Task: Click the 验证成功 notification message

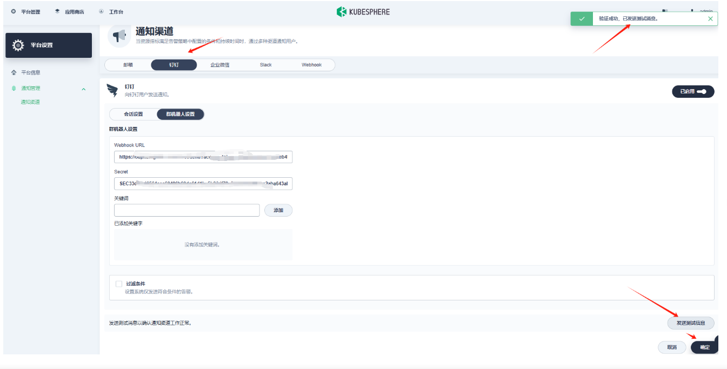Action: pyautogui.click(x=628, y=18)
